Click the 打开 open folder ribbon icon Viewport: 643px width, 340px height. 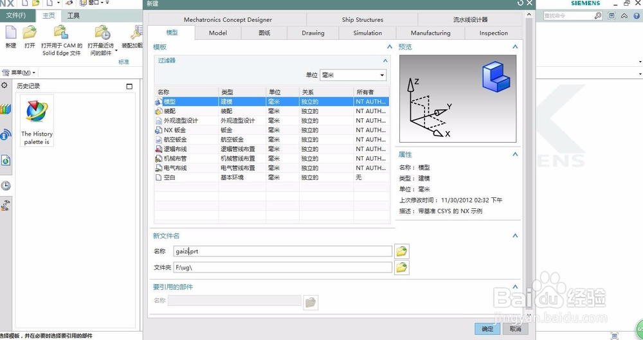(x=30, y=32)
